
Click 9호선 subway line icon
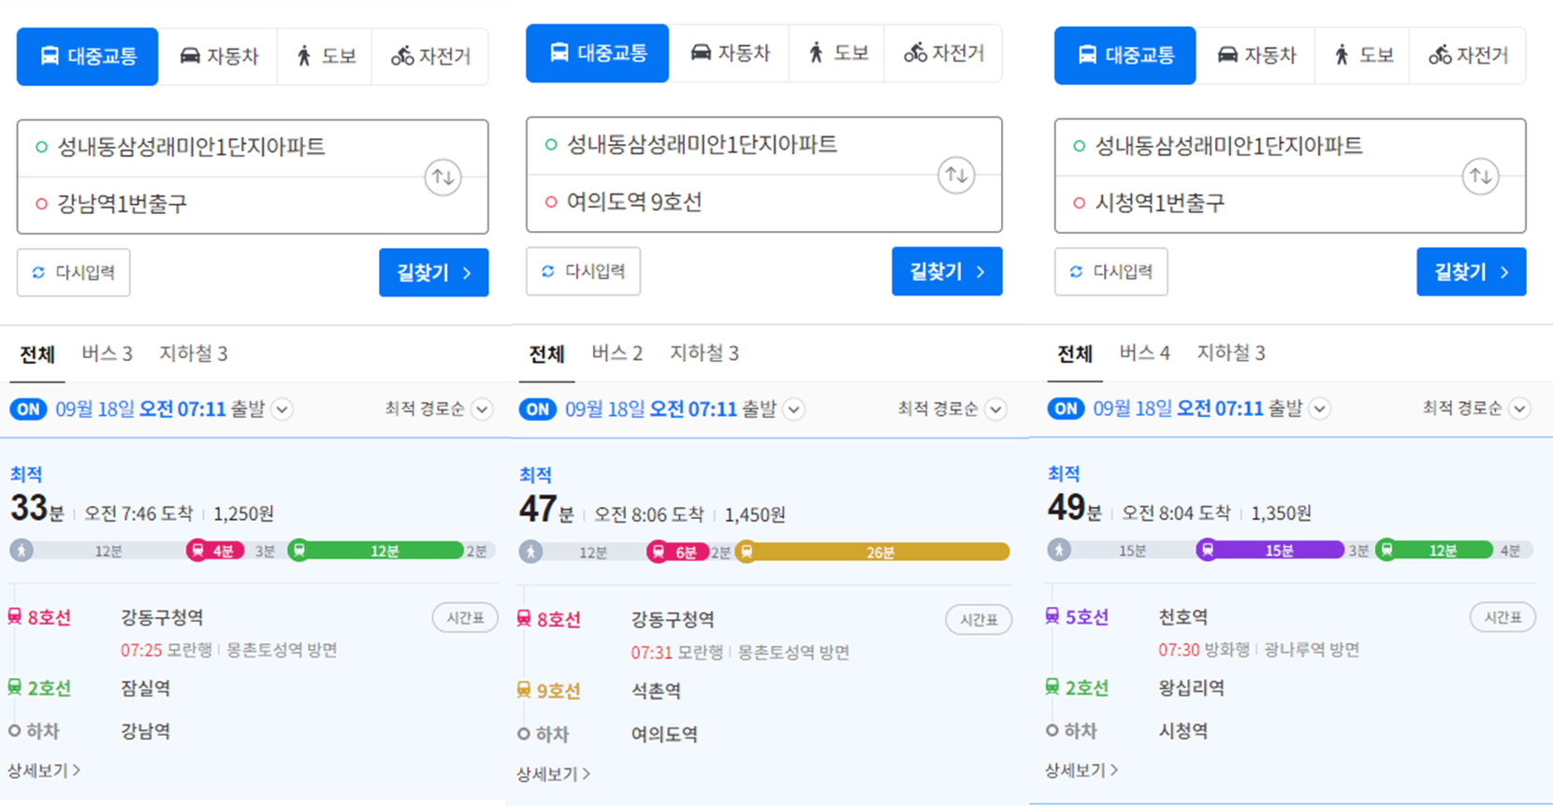click(x=524, y=690)
